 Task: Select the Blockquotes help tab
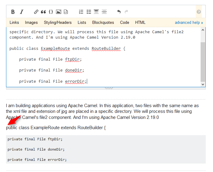(103, 22)
